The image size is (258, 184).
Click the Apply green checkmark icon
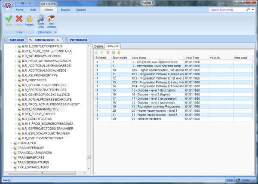pyautogui.click(x=9, y=18)
